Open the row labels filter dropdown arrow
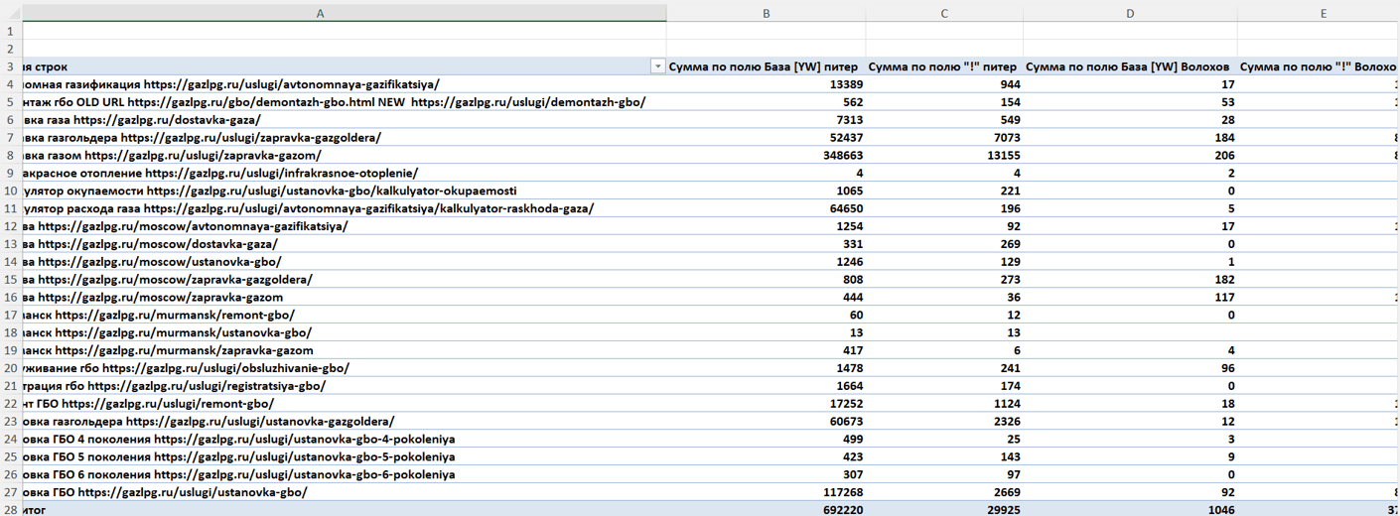This screenshot has width=1400, height=516. coord(657,66)
